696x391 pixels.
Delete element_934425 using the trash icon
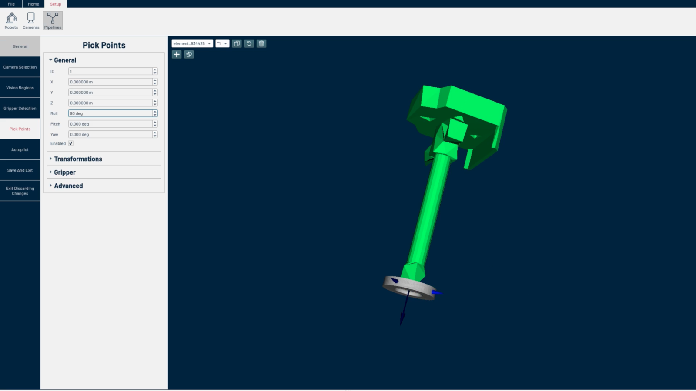(x=261, y=43)
